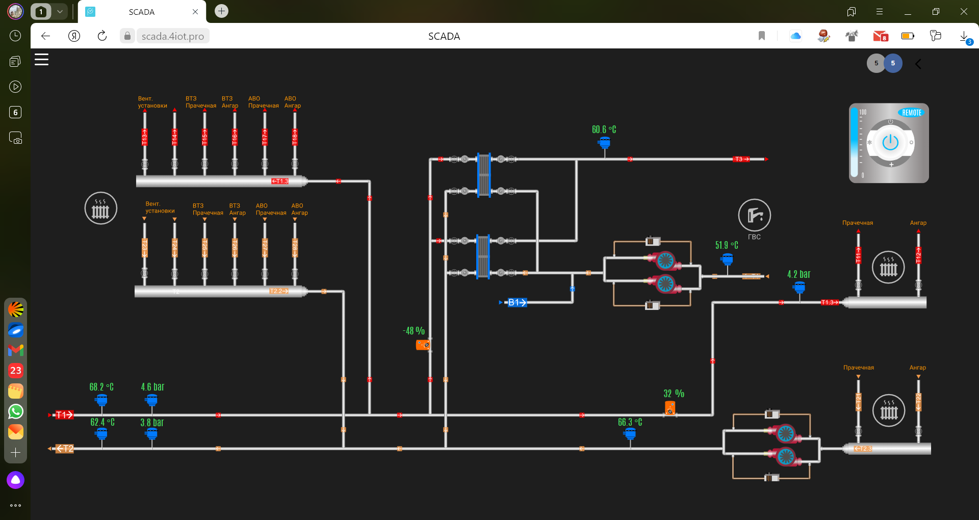Click the 32 % orange valve actuator
The height and width of the screenshot is (520, 979).
(x=670, y=407)
